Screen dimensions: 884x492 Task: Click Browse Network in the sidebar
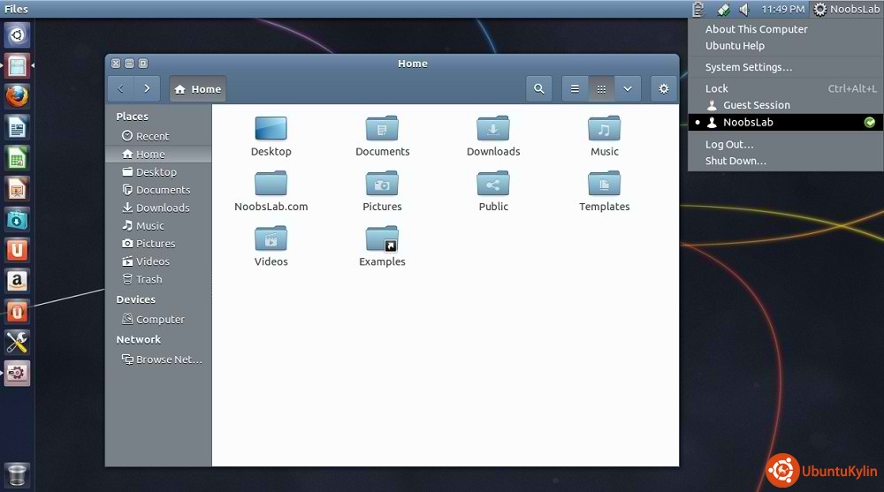(x=168, y=360)
